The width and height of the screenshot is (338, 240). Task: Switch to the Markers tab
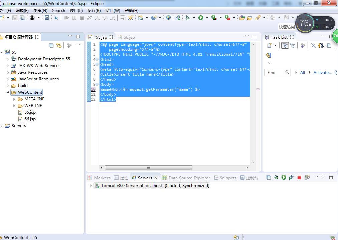99,178
